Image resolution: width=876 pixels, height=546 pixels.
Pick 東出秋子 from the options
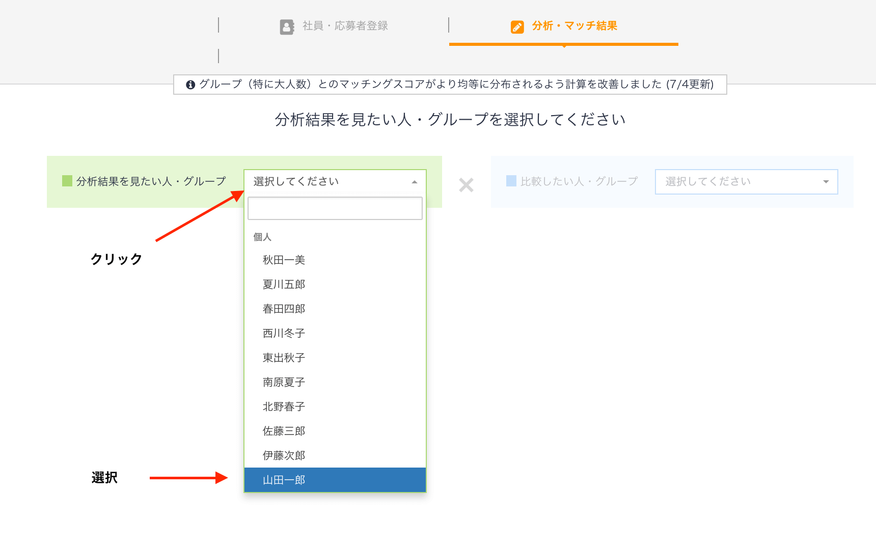tap(284, 358)
